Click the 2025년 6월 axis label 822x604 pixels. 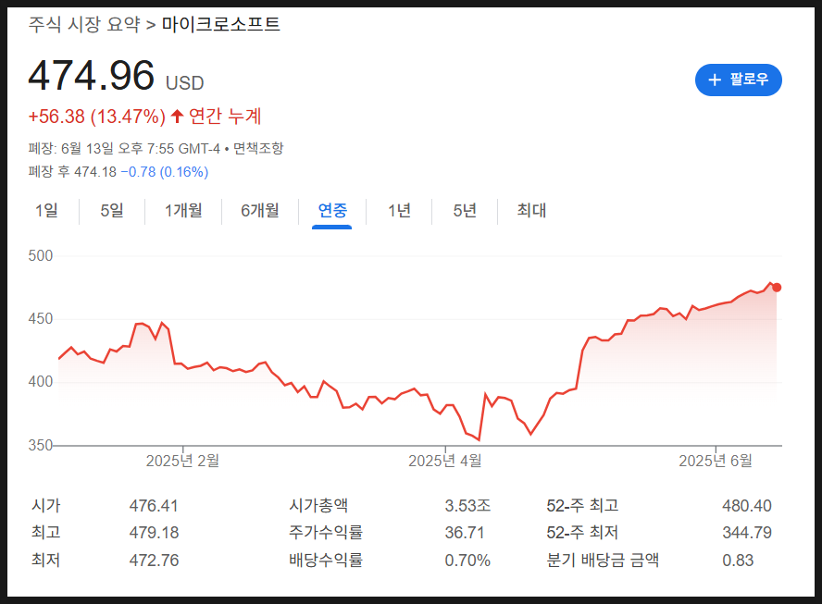(716, 461)
